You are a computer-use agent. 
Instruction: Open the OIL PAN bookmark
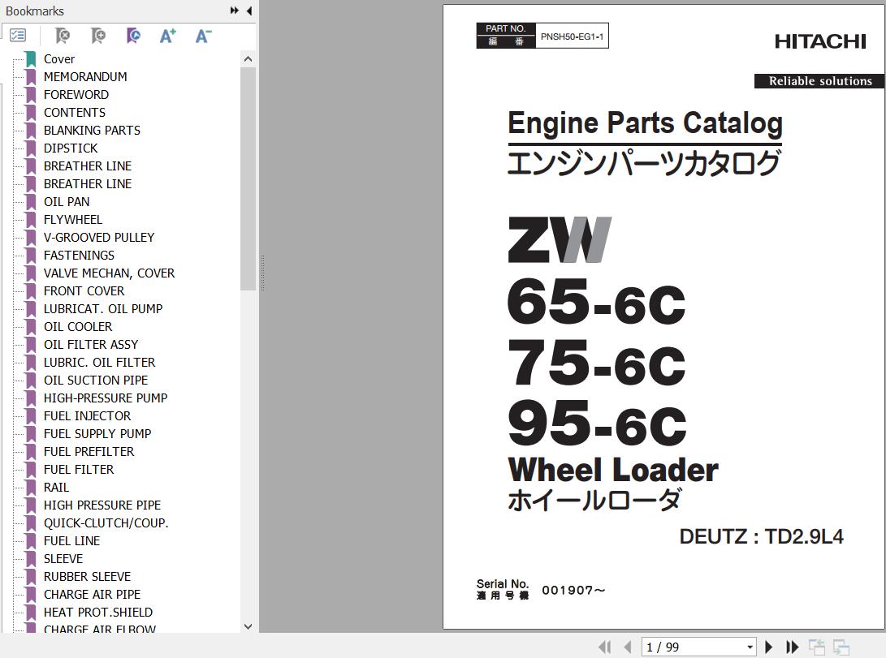pyautogui.click(x=67, y=201)
